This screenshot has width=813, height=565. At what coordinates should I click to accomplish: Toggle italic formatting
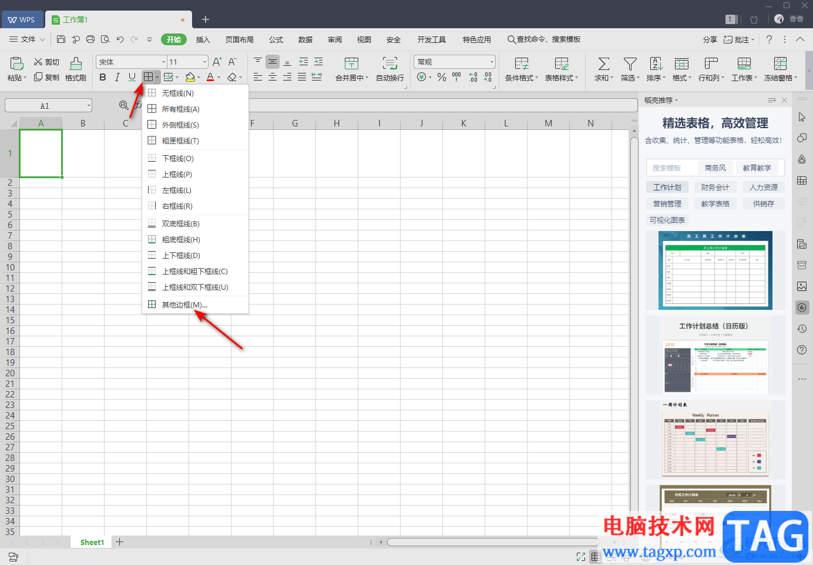click(117, 77)
